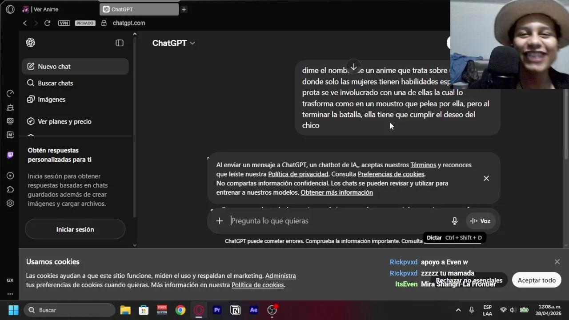Open Twitch in Opera sidebar
The width and height of the screenshot is (569, 320).
tap(10, 155)
